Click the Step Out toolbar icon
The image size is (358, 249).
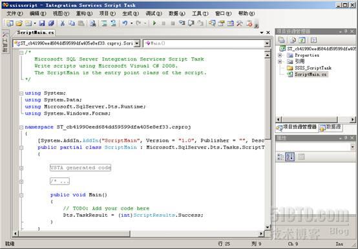tap(200, 23)
